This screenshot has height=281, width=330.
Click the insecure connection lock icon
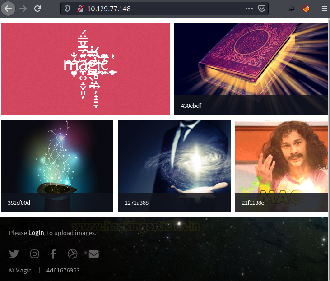pos(80,9)
